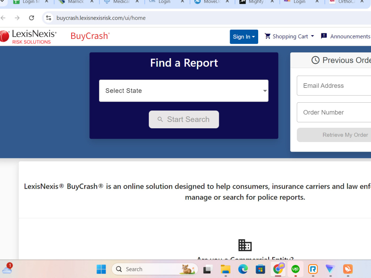This screenshot has width=371, height=278.
Task: Click the LexisNexis Risk Solutions logo
Action: coord(28,37)
